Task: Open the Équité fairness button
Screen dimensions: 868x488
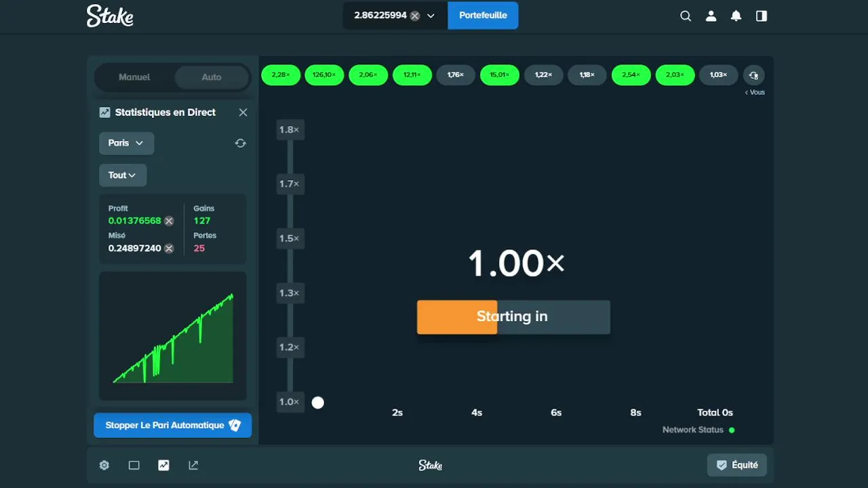Action: coord(737,465)
